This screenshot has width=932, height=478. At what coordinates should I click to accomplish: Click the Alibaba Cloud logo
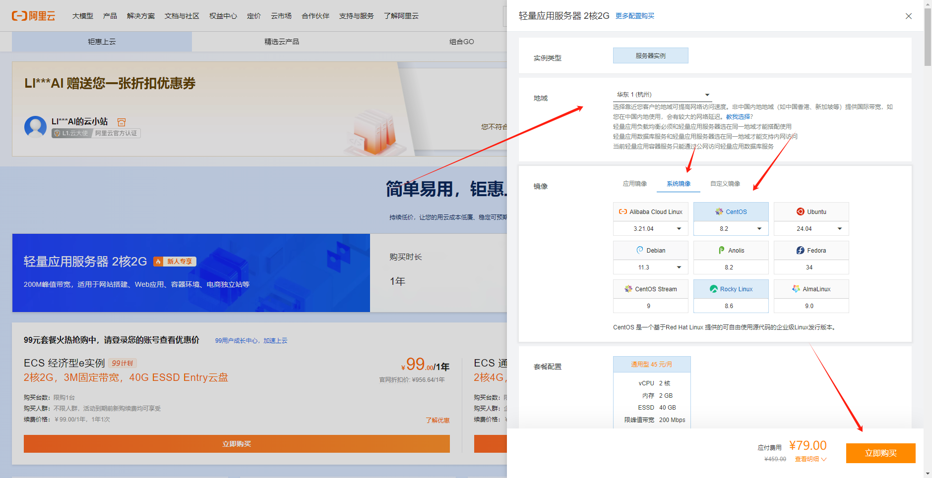point(33,16)
